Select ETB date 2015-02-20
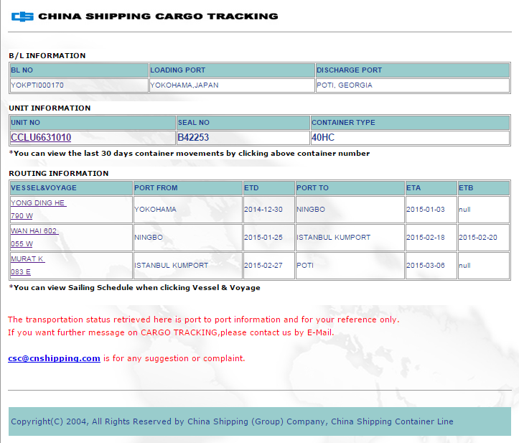Image resolution: width=519 pixels, height=443 pixels. 478,238
